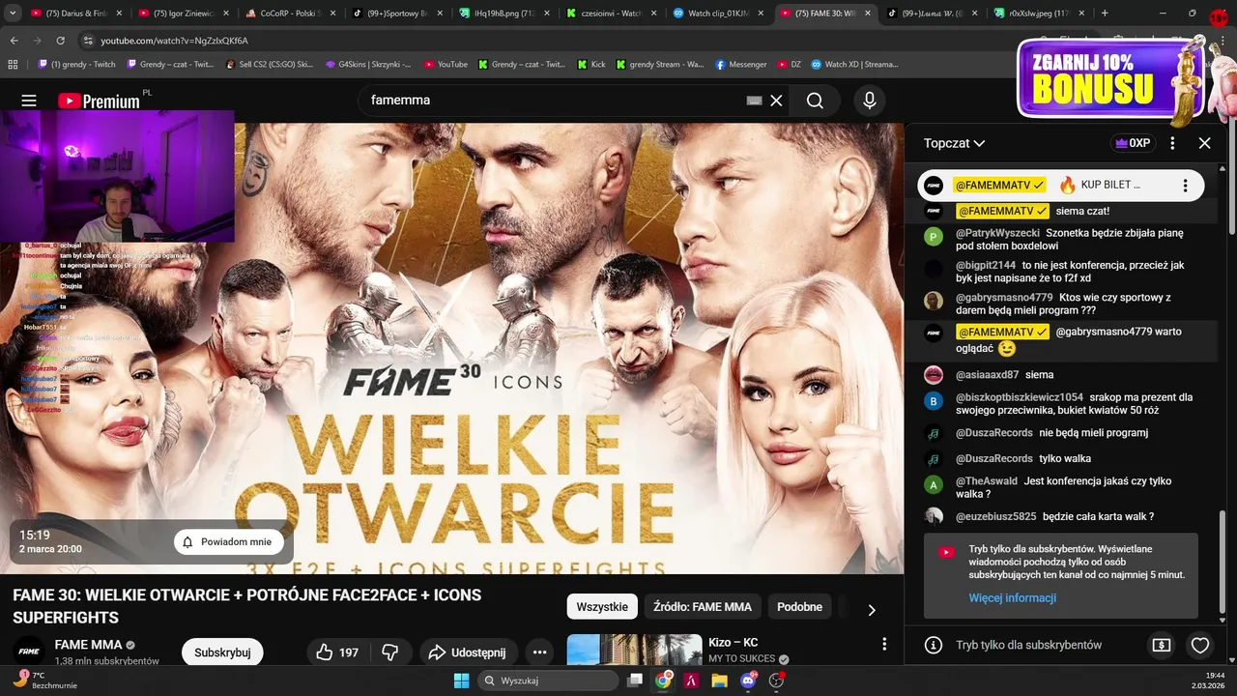Open live chat options menu
Image resolution: width=1237 pixels, height=696 pixels.
coord(1172,143)
